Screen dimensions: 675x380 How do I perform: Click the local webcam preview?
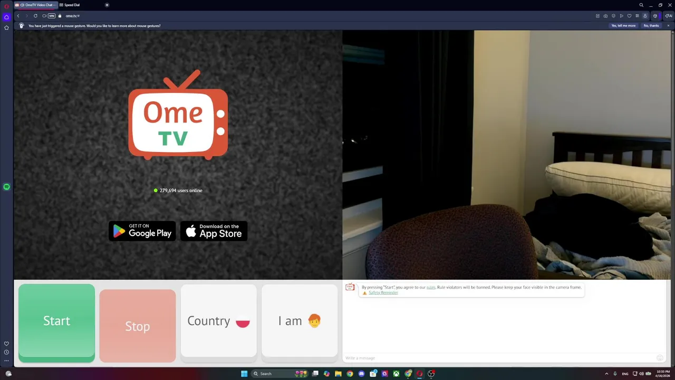tap(507, 155)
